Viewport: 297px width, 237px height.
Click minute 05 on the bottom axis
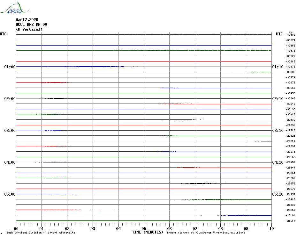(144, 228)
